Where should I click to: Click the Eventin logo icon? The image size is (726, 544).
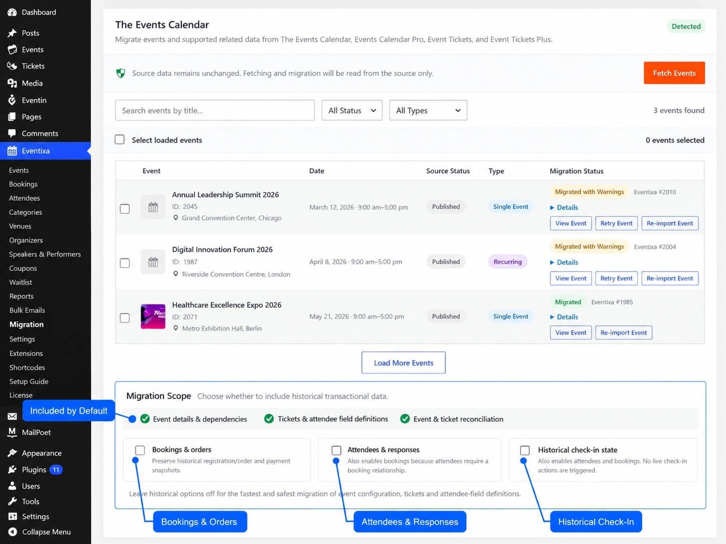(x=12, y=100)
